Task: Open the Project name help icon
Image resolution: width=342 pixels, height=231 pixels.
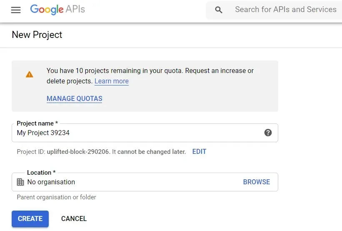Action: tap(268, 133)
